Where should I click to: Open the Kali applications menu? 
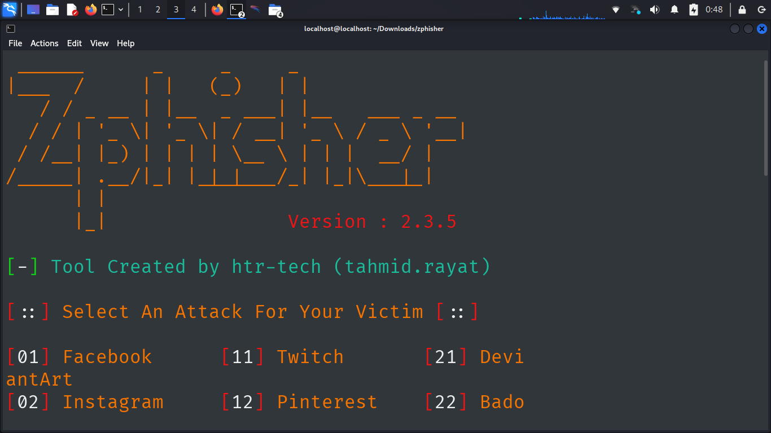(x=10, y=10)
